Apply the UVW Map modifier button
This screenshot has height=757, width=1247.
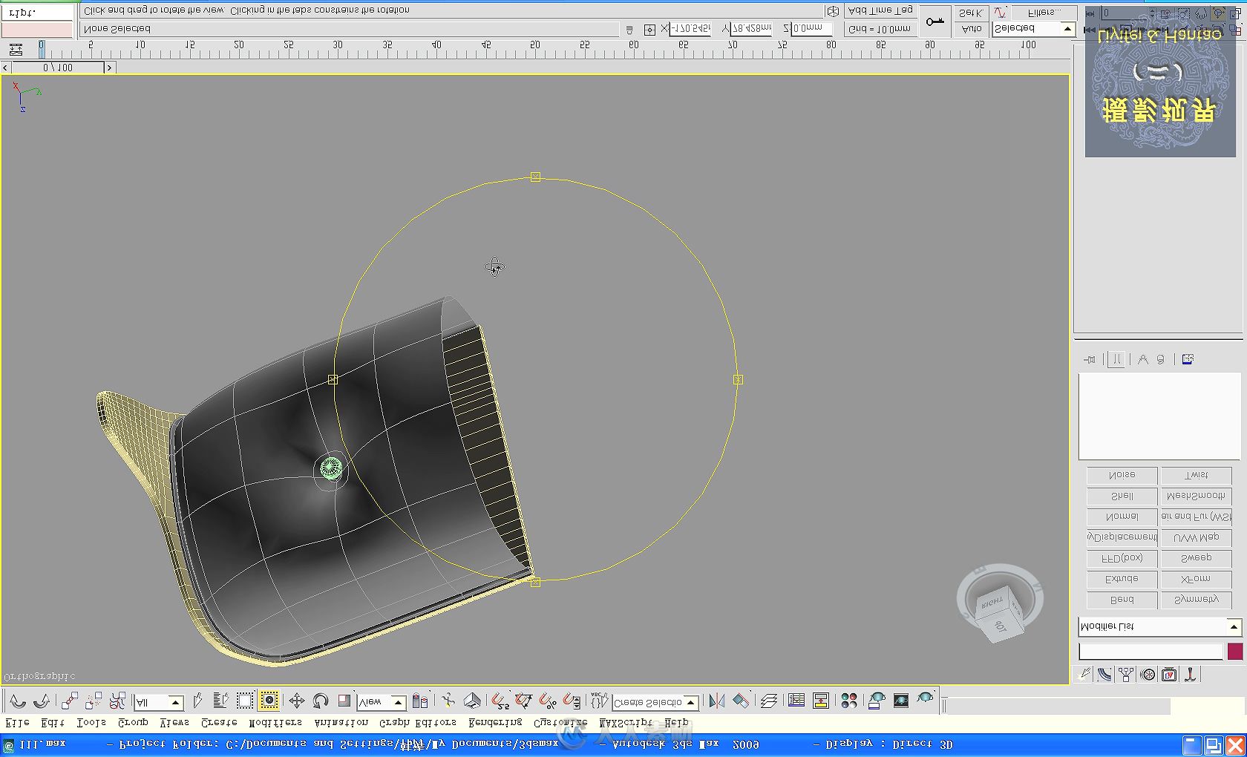[x=1196, y=538]
